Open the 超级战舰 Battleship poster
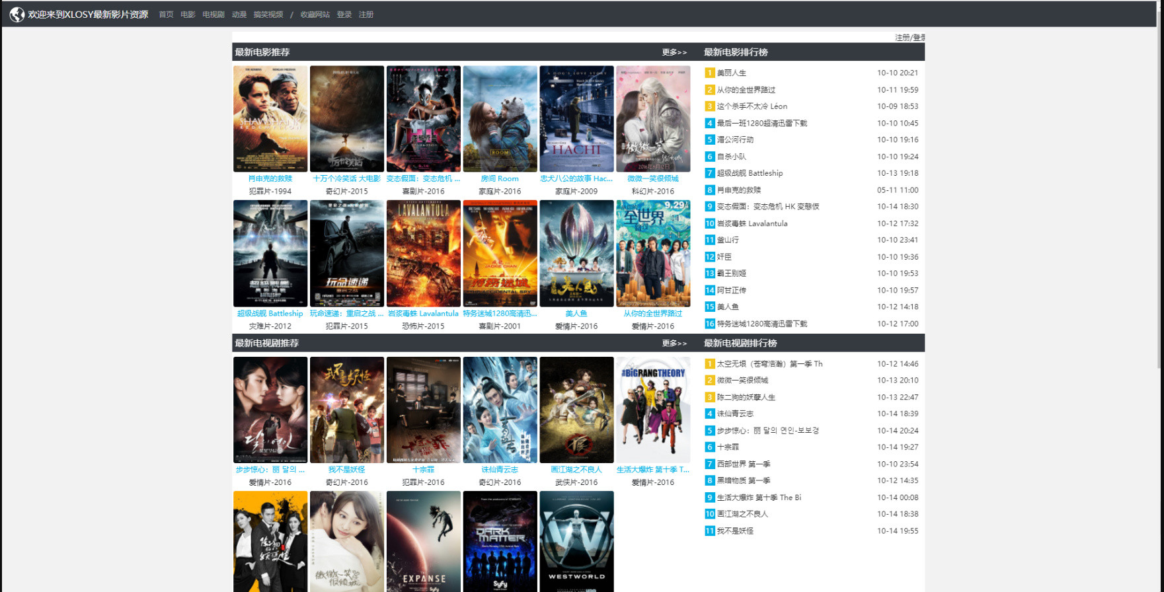 pyautogui.click(x=270, y=254)
